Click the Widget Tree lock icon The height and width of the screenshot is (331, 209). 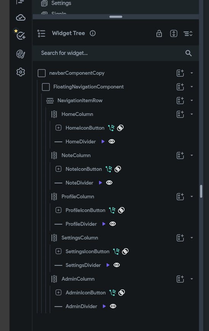(x=159, y=33)
